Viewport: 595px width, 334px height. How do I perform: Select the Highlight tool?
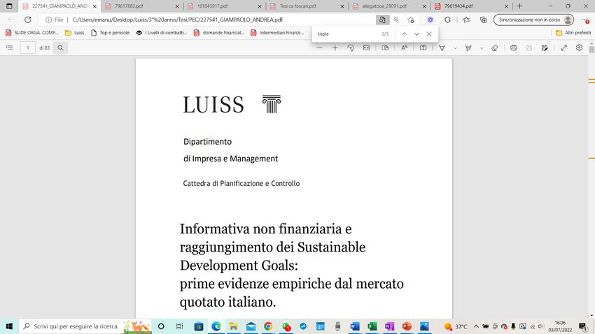pyautogui.click(x=468, y=48)
